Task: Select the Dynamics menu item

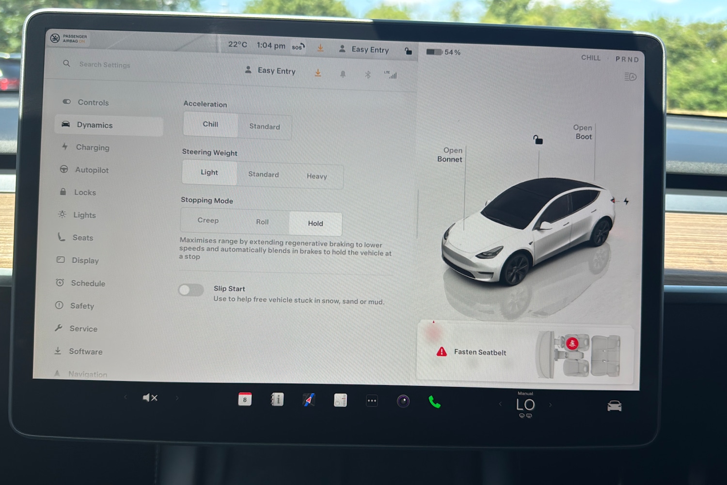Action: 109,125
